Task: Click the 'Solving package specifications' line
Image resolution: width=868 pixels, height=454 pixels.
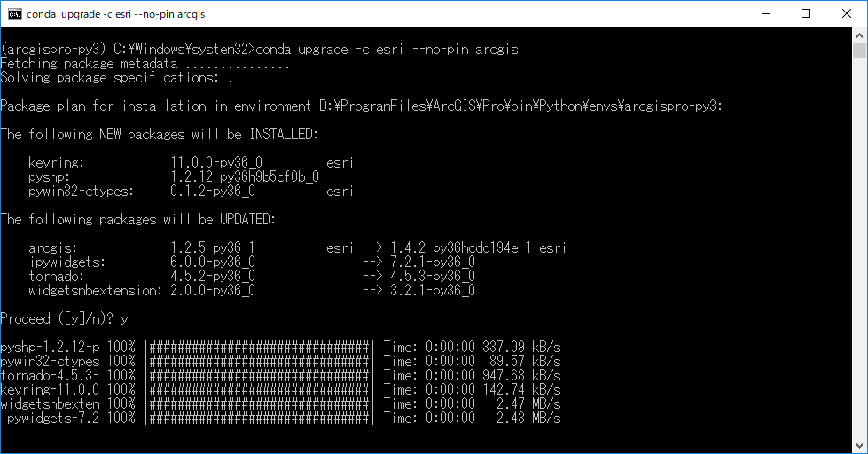Action: 117,78
